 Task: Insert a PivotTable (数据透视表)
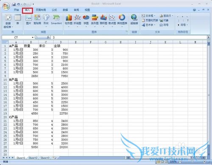coord(8,21)
